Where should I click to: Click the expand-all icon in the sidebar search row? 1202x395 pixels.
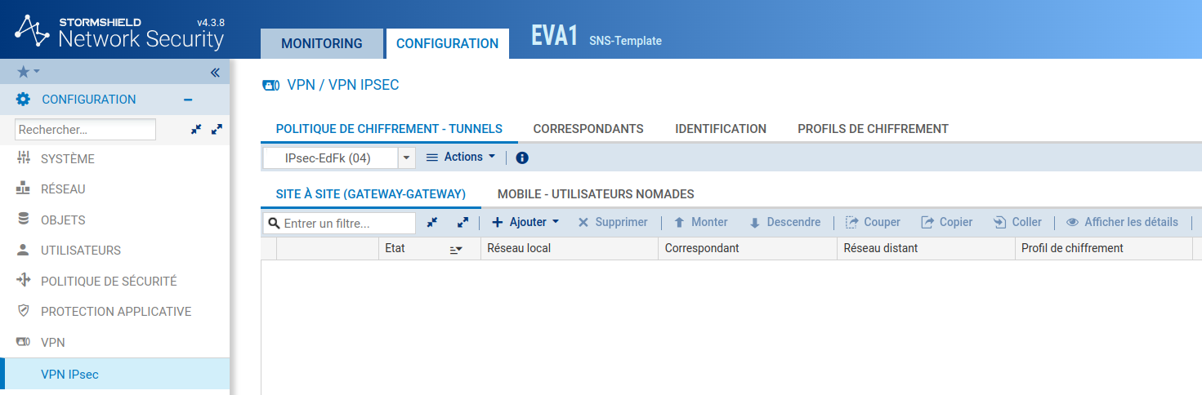pyautogui.click(x=217, y=129)
